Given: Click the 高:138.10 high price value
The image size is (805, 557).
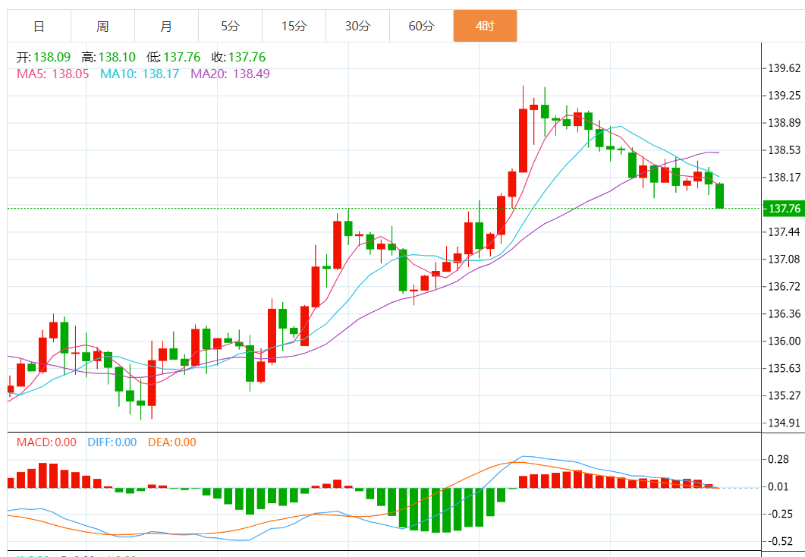Looking at the screenshot, I should (x=108, y=57).
